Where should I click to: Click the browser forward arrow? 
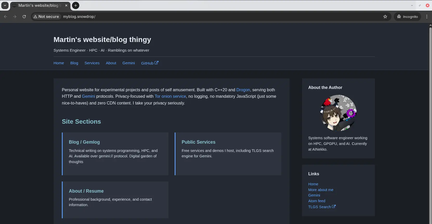(x=15, y=17)
